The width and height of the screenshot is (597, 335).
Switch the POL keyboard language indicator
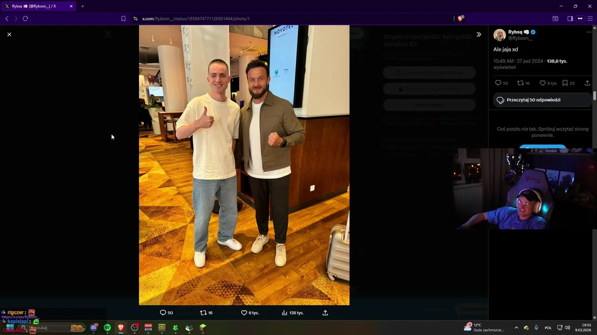548,328
